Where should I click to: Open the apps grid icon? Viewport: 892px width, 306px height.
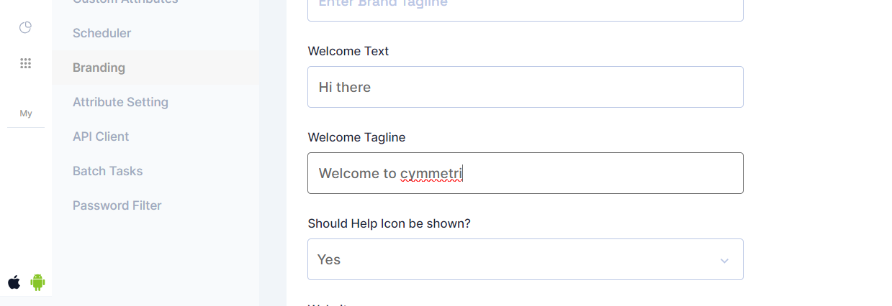25,63
